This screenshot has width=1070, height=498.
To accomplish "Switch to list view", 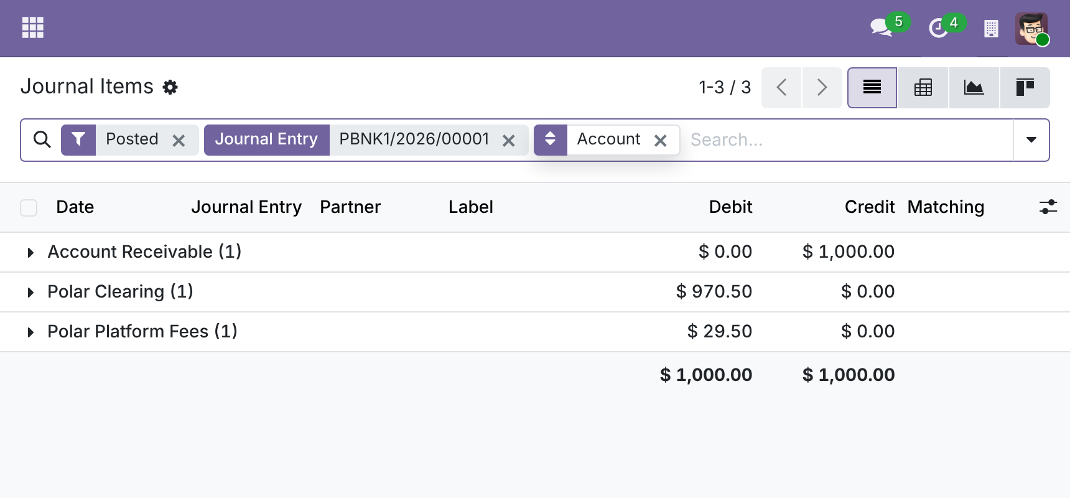I will tap(872, 87).
